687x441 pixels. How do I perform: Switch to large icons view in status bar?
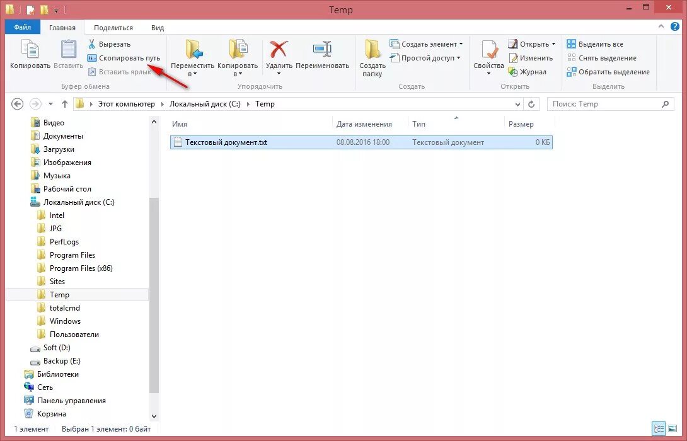coord(672,429)
